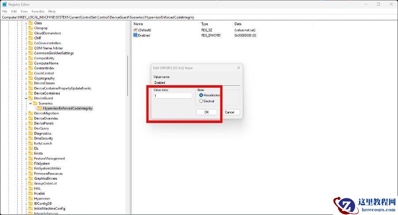Click the 0x00000000 (0) data cell
Image resolution: width=398 pixels, height=215 pixels.
[245, 35]
